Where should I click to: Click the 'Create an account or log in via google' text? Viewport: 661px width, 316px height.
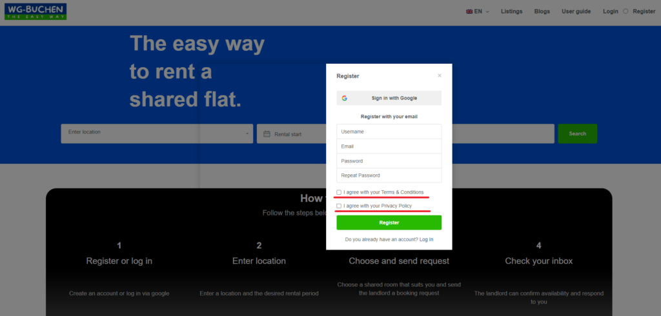click(x=119, y=293)
